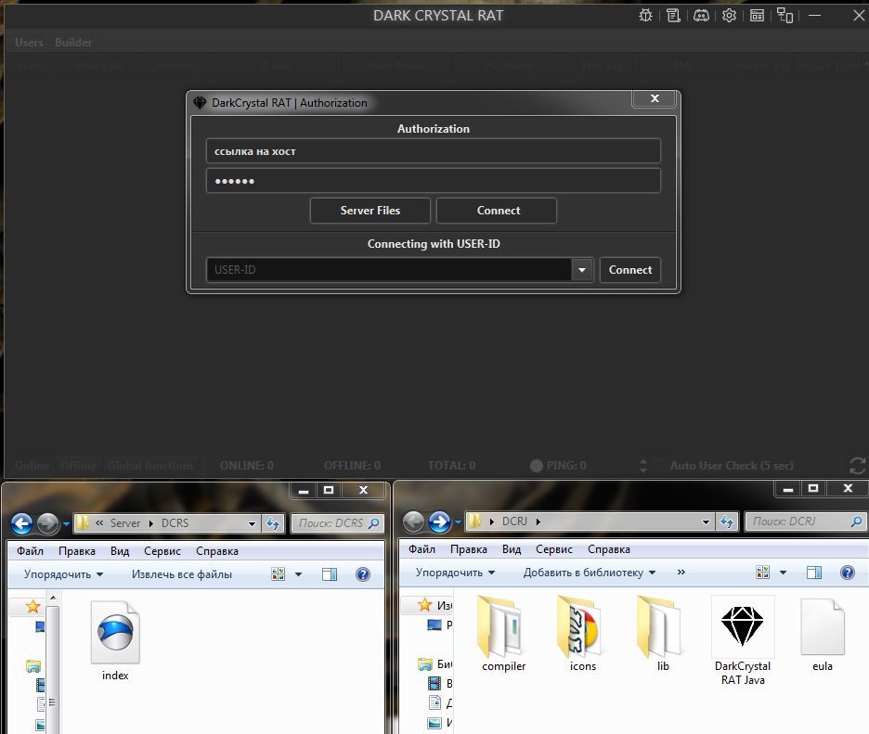This screenshot has width=869, height=734.
Task: Select DarkCrystal RAT Java file
Action: point(743,641)
